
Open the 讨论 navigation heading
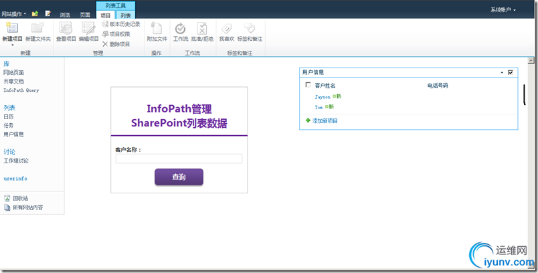click(9, 152)
